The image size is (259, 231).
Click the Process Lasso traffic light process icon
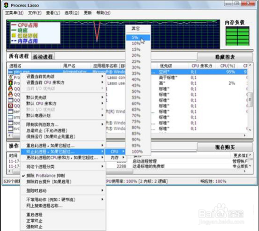[10, 83]
